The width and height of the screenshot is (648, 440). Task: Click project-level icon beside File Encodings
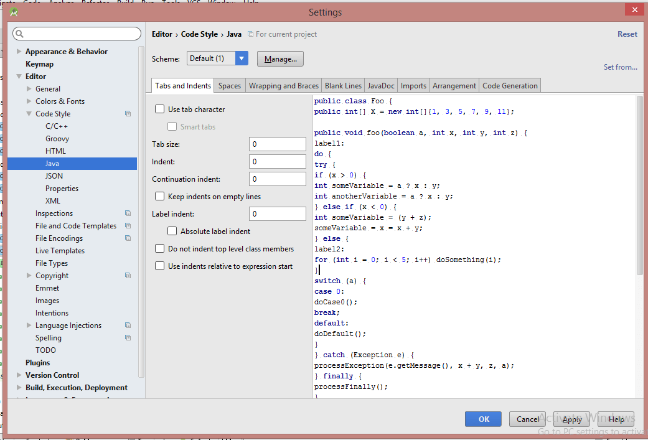click(x=128, y=238)
